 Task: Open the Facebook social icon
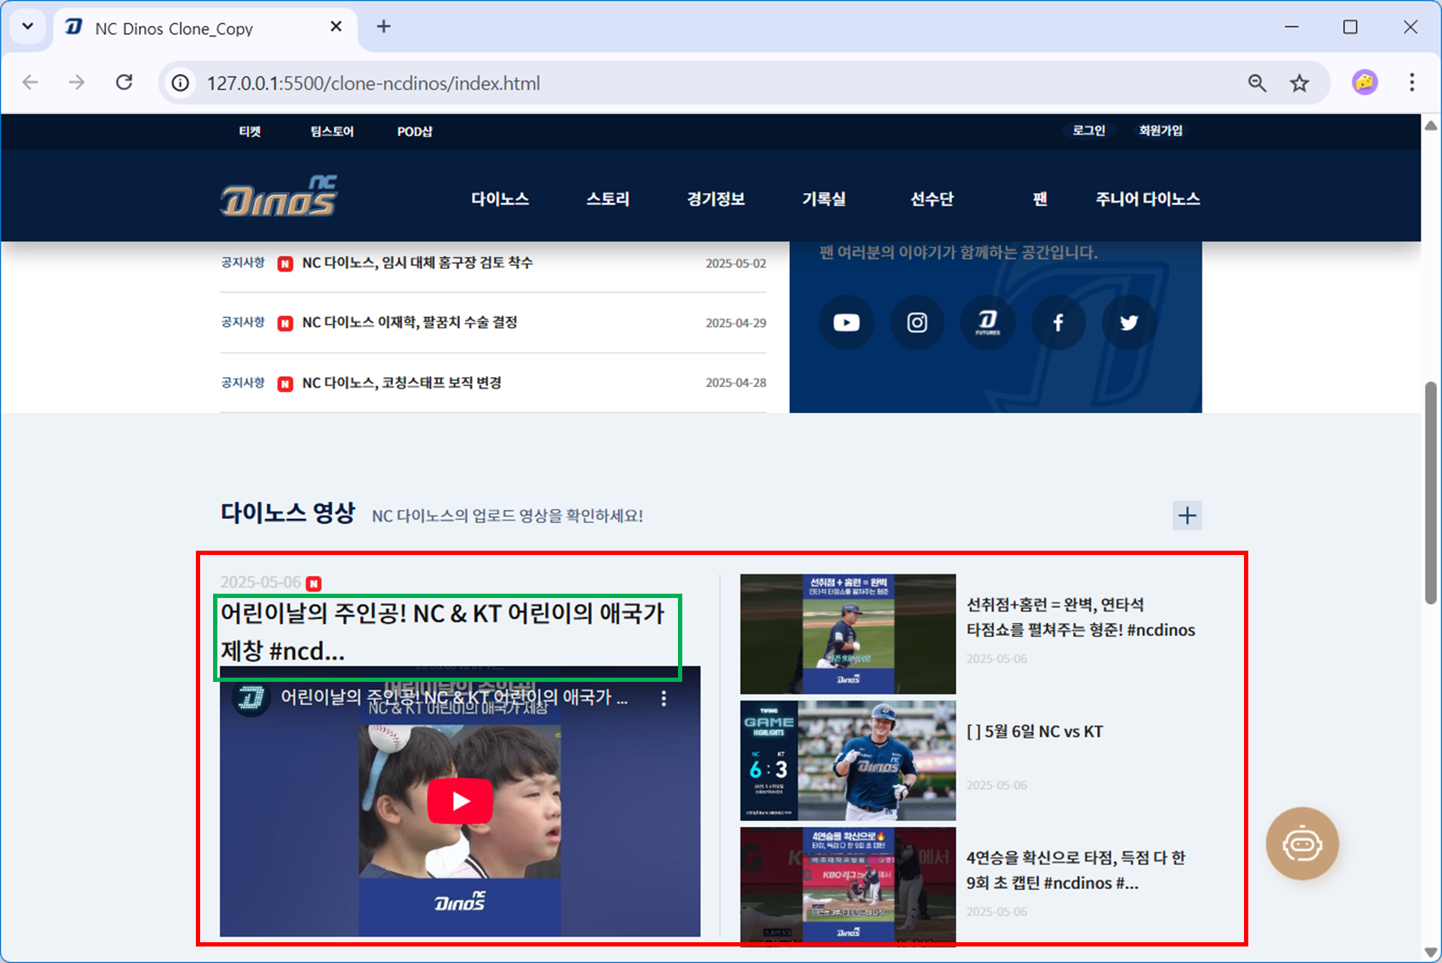[1057, 323]
